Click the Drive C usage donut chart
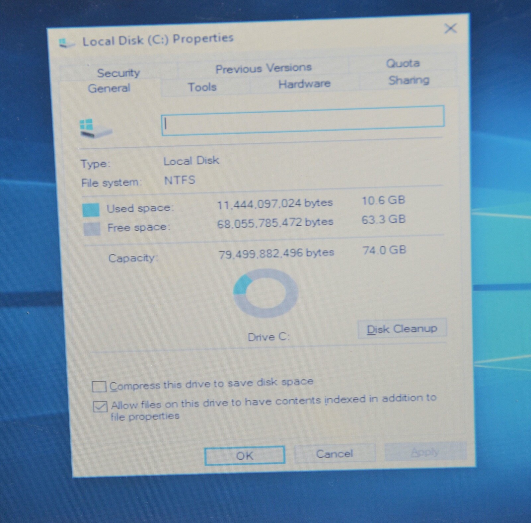The image size is (531, 523). click(265, 293)
